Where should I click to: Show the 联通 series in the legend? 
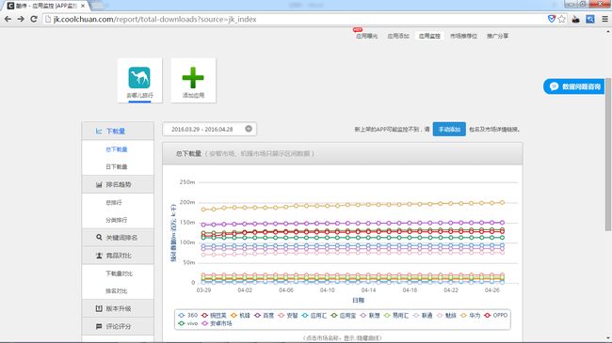(423, 315)
